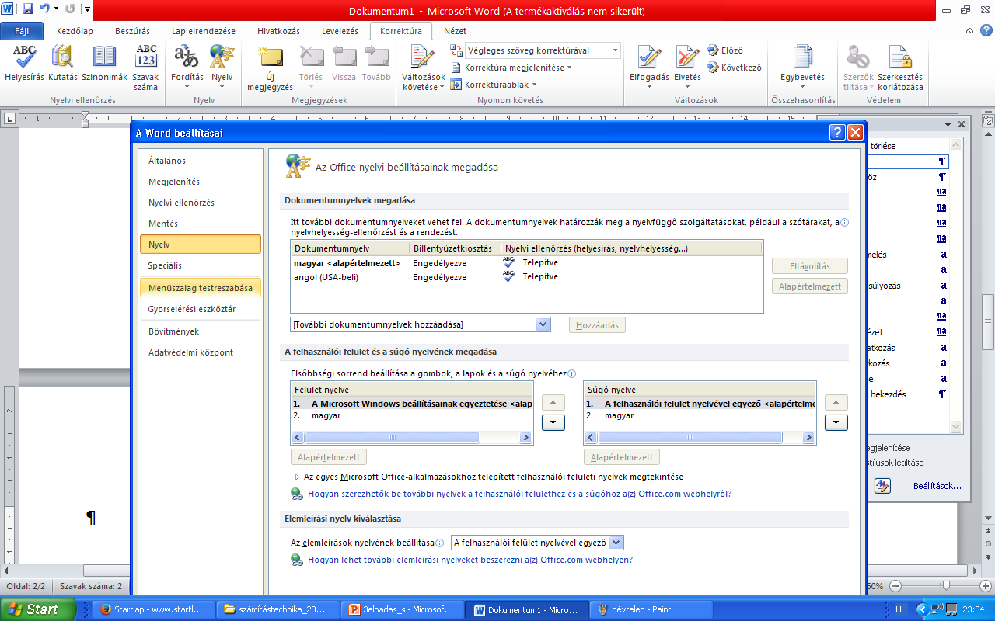Image resolution: width=995 pixels, height=621 pixels.
Task: Open link about getting more interface languages
Action: (x=519, y=494)
